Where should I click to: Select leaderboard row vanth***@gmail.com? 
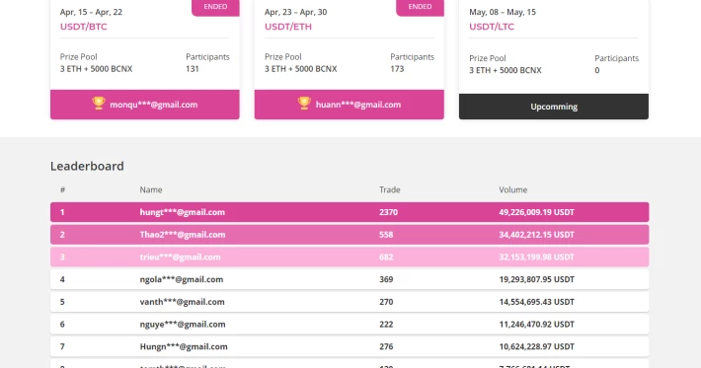(x=350, y=302)
